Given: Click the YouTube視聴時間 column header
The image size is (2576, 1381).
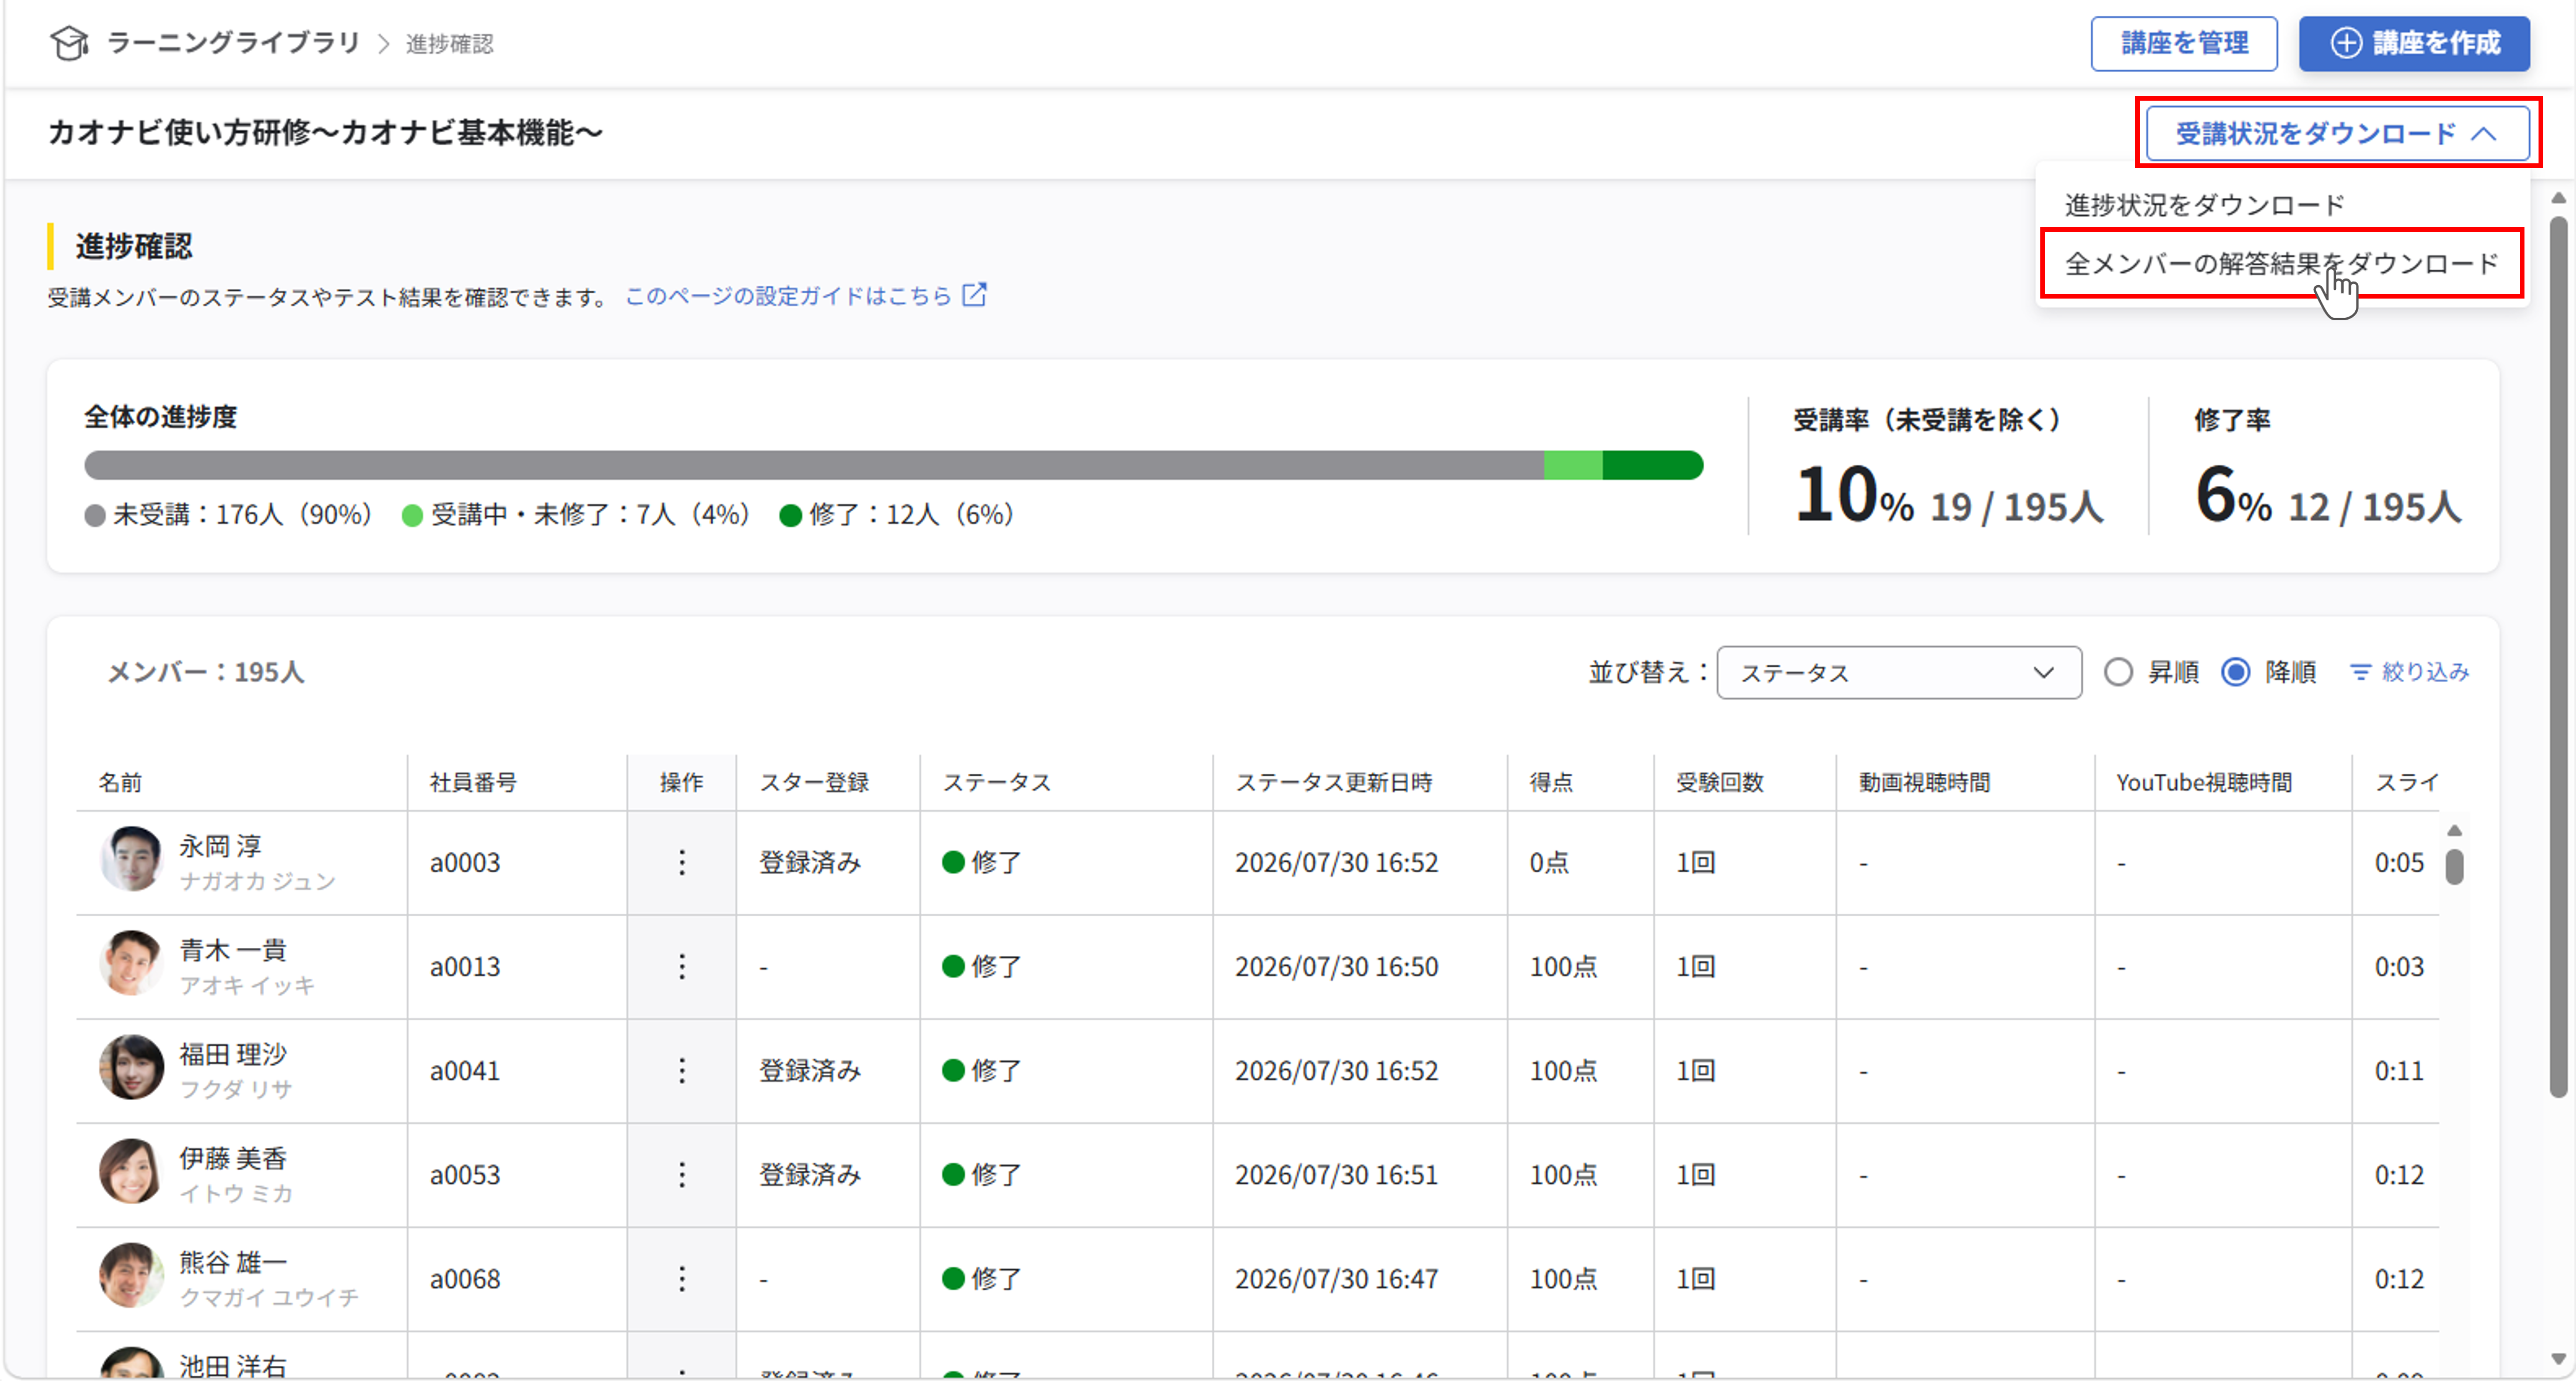Looking at the screenshot, I should tap(2204, 782).
